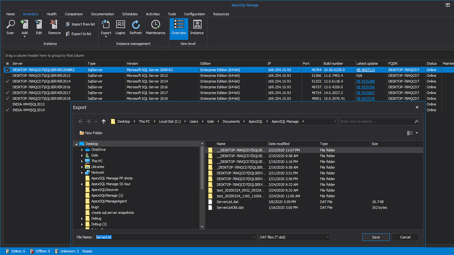Create a New Folder

pyautogui.click(x=91, y=133)
